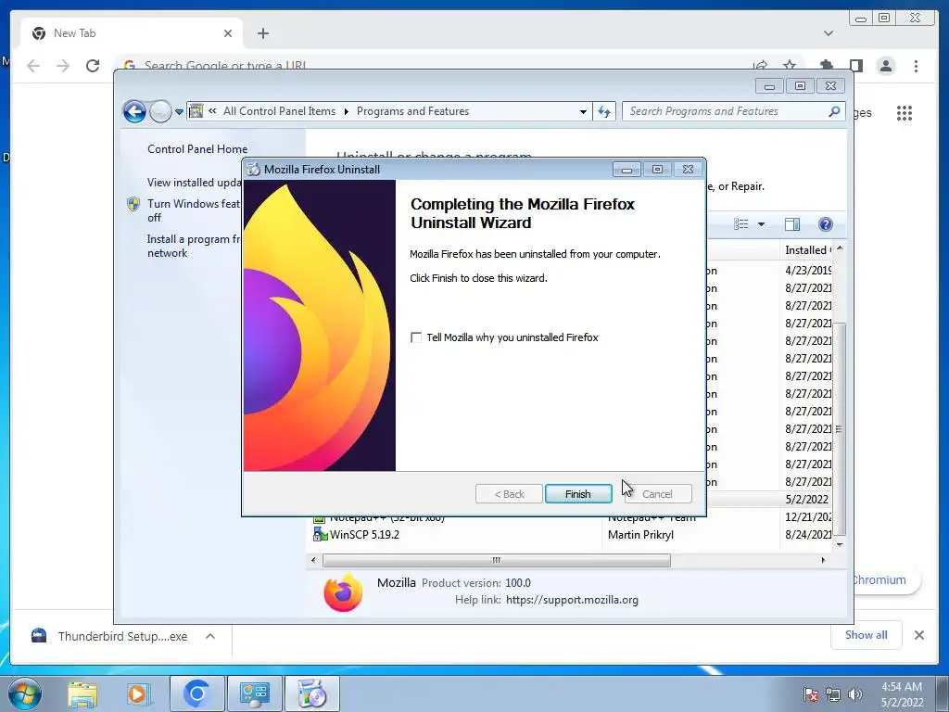The height and width of the screenshot is (712, 949).
Task: Click vertical scrollbar down arrow in list
Action: [840, 544]
